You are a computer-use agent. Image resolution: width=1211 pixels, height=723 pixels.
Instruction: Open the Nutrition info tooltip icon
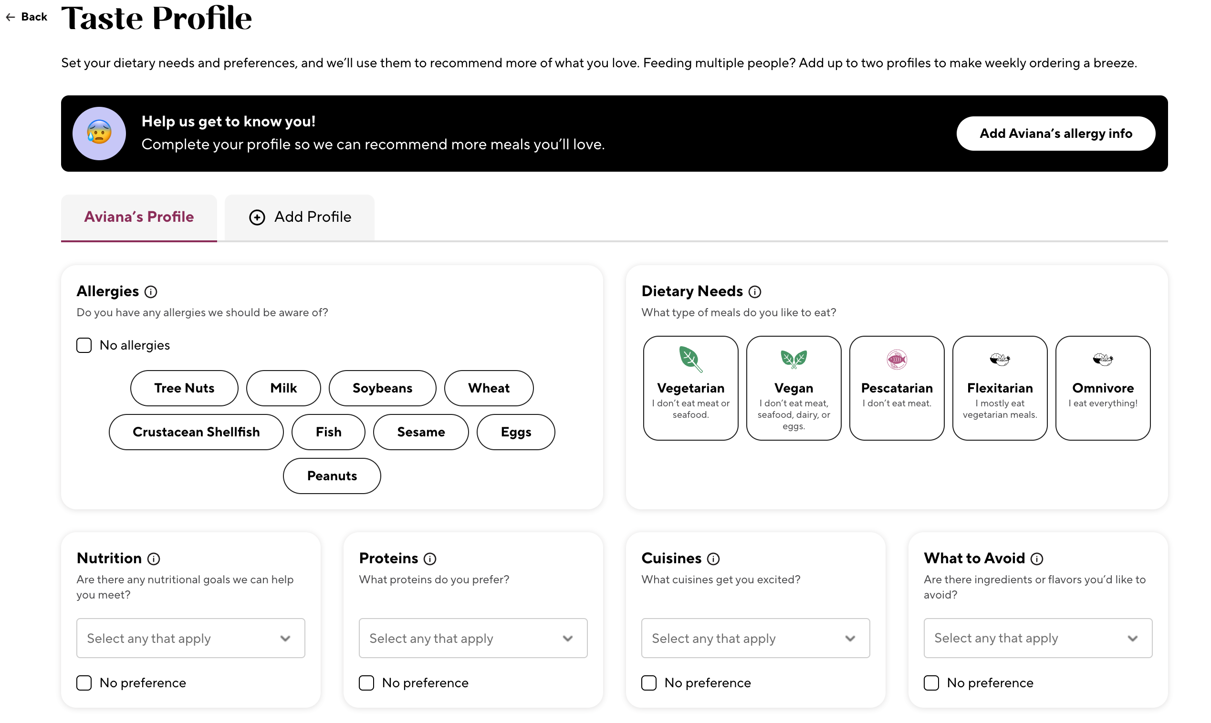(154, 559)
